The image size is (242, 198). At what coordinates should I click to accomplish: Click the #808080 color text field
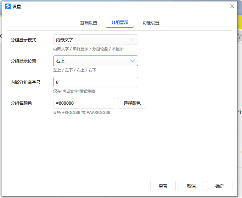84,103
